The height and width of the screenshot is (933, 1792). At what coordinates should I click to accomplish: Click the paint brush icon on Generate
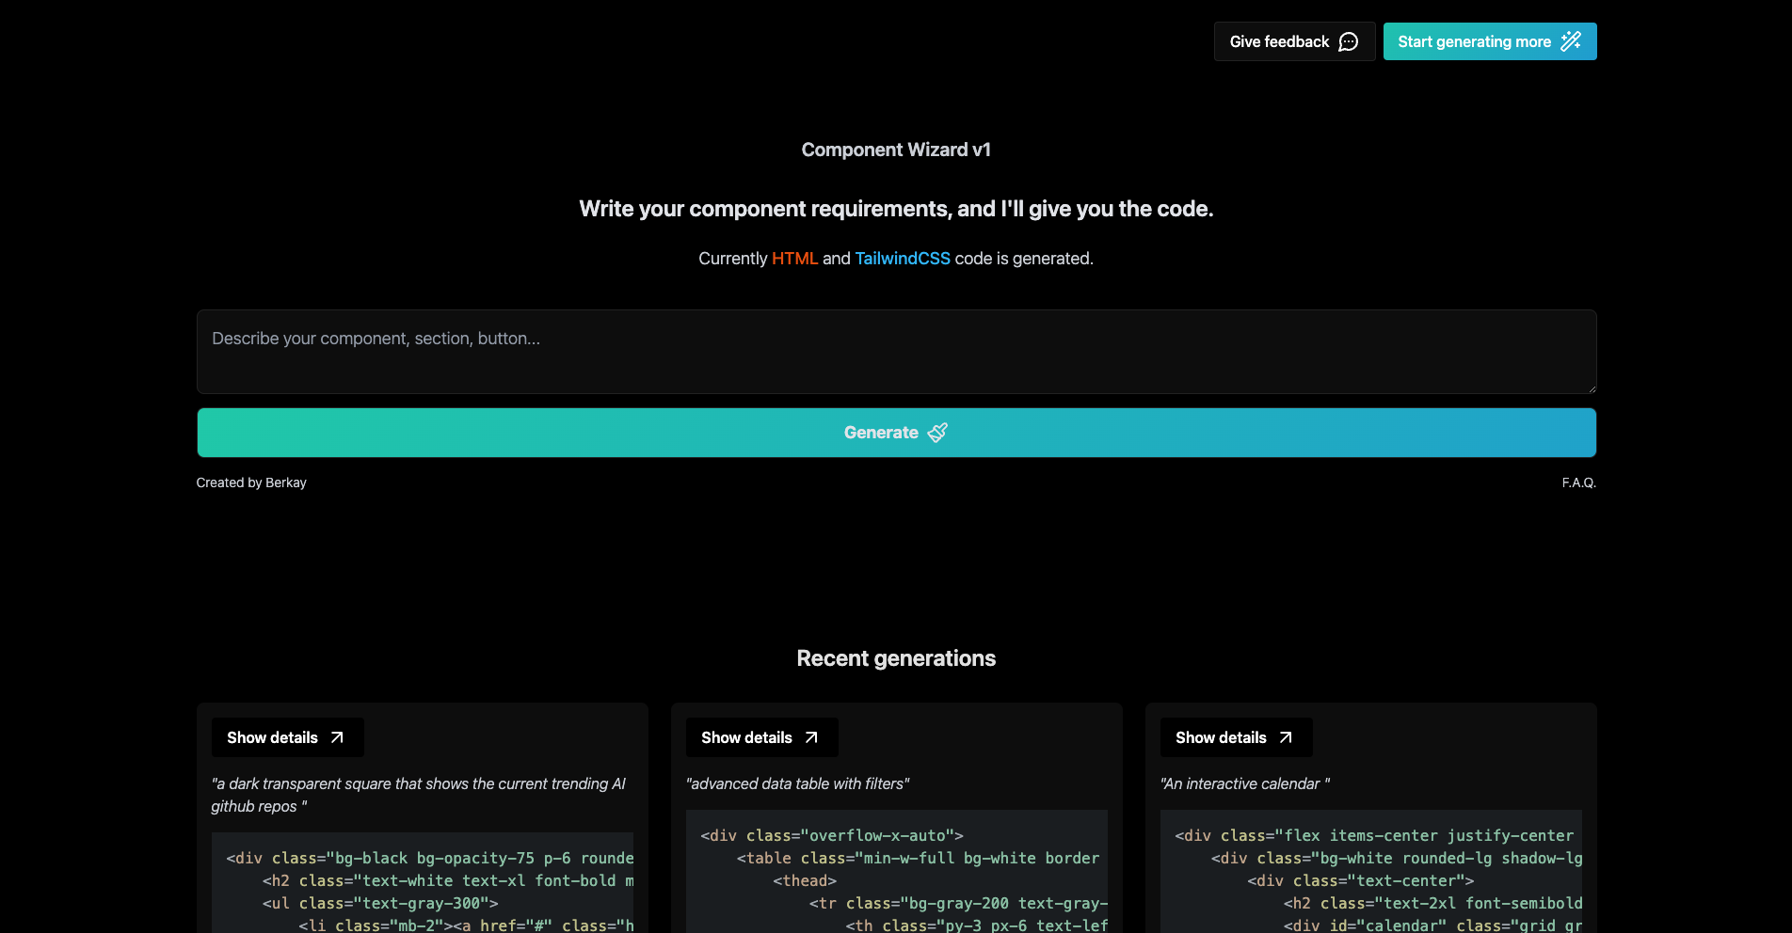point(937,433)
